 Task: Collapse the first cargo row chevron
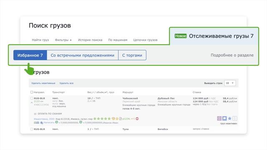pos(32,103)
